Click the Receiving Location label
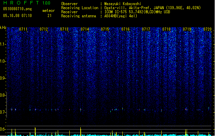The height and width of the screenshot is (136, 215). coord(80,8)
